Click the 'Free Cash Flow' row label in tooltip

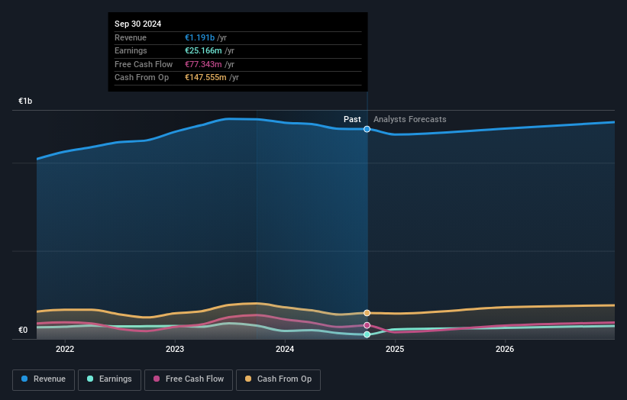click(x=144, y=64)
